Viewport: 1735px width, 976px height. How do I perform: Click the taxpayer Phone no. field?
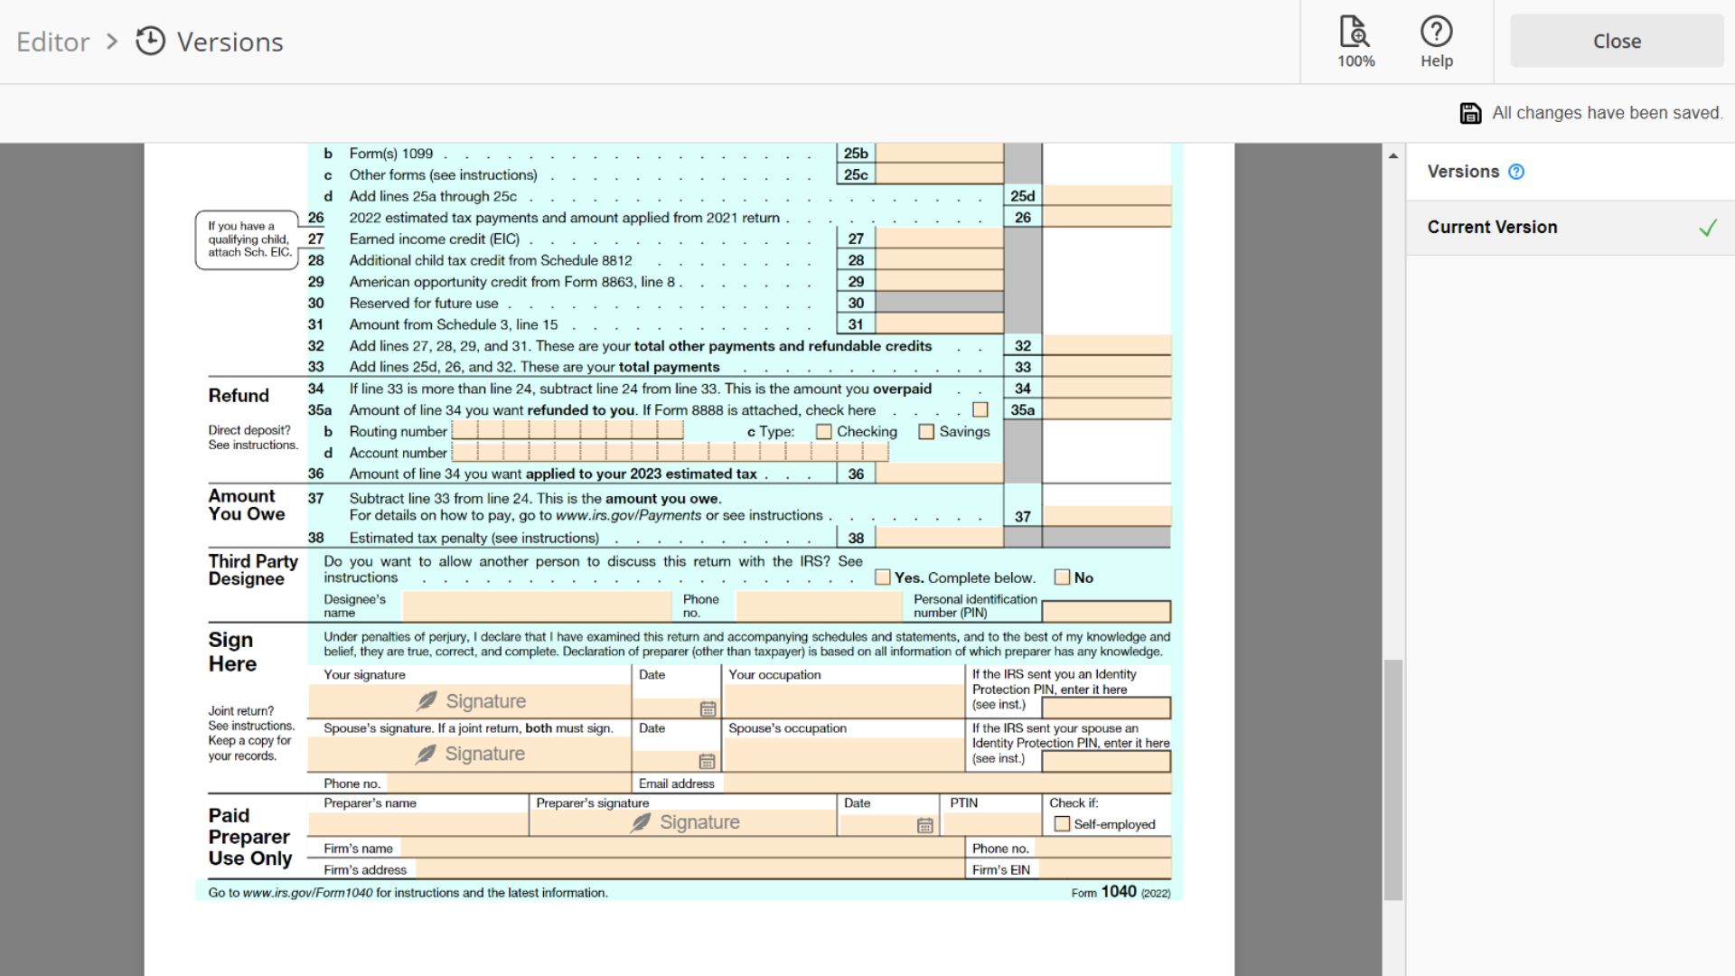(508, 784)
